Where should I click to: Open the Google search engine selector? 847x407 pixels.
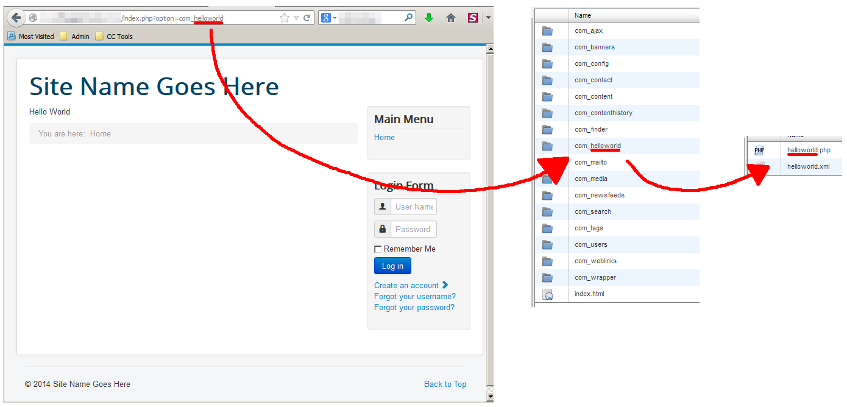(328, 18)
